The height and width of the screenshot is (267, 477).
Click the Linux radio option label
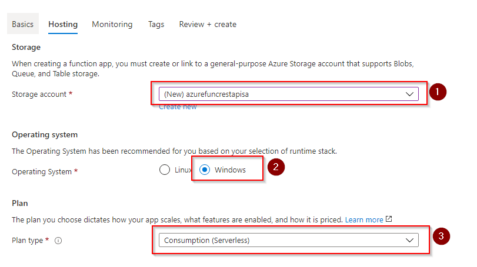(x=183, y=170)
